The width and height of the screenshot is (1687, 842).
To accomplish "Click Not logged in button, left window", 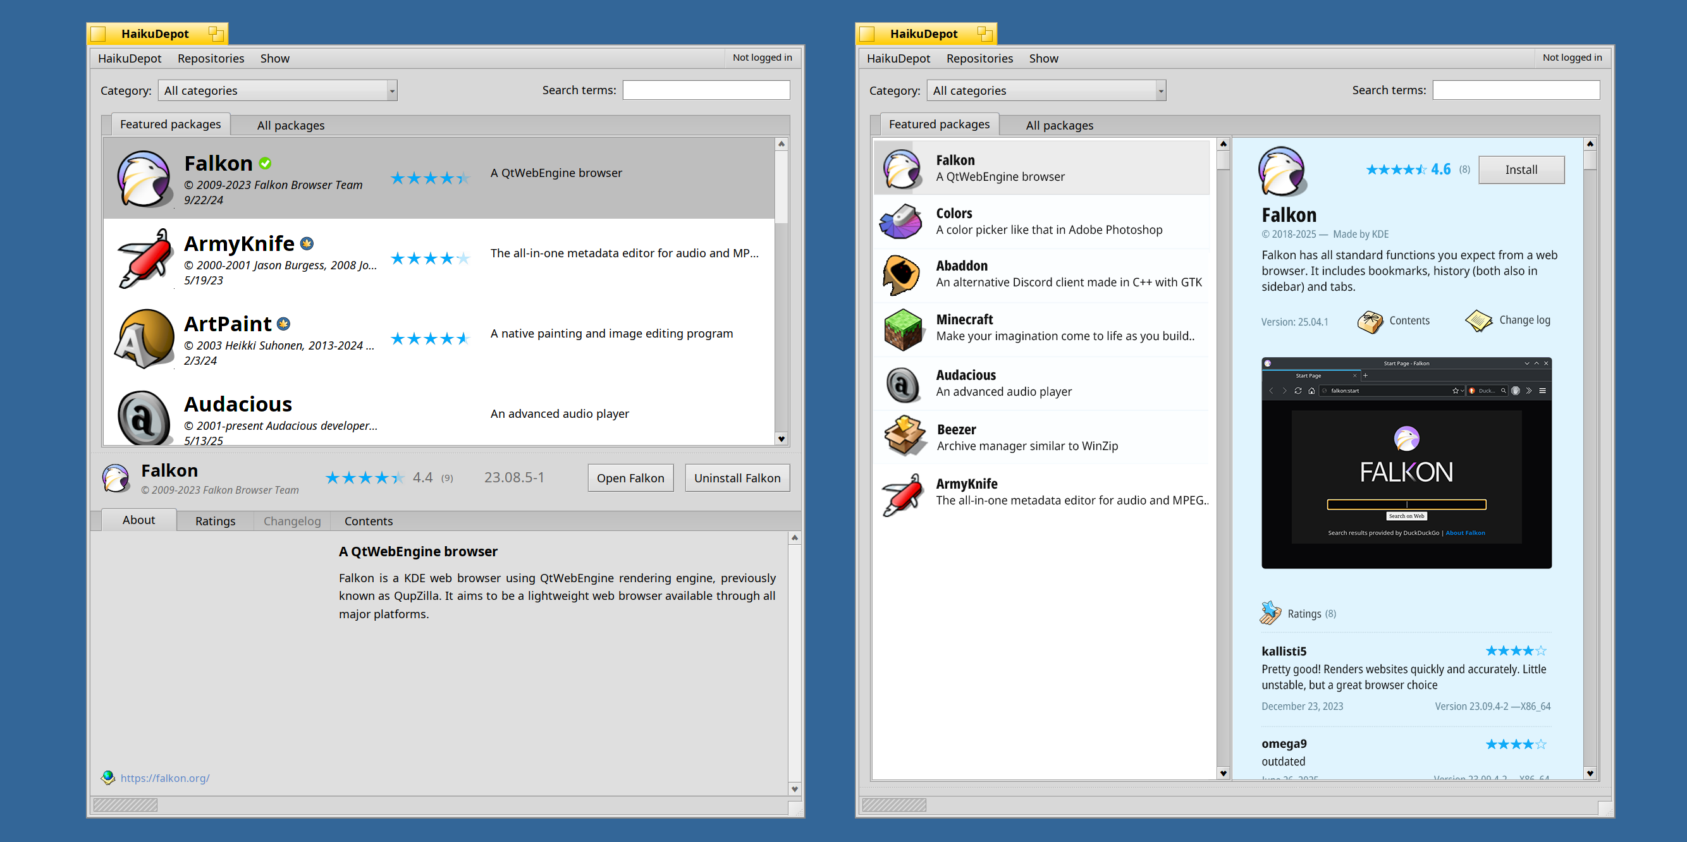I will pos(763,58).
